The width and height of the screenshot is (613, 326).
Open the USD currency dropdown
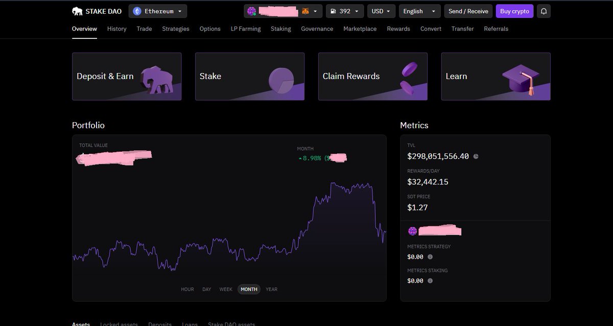(382, 11)
